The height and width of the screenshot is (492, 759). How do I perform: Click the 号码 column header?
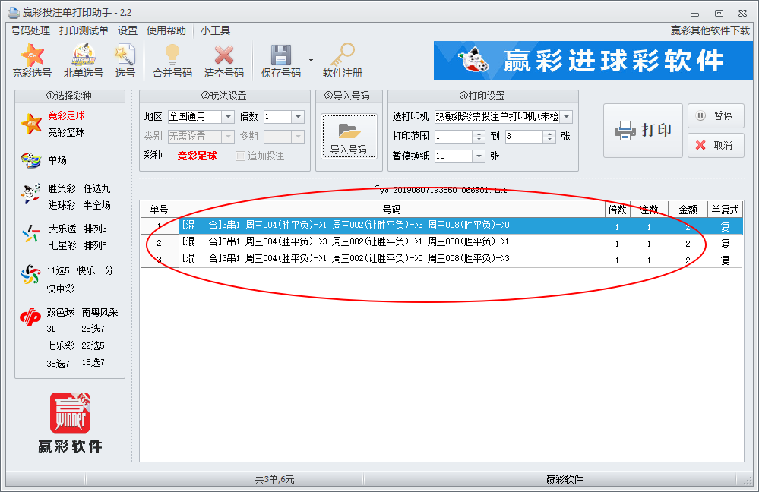coord(392,210)
